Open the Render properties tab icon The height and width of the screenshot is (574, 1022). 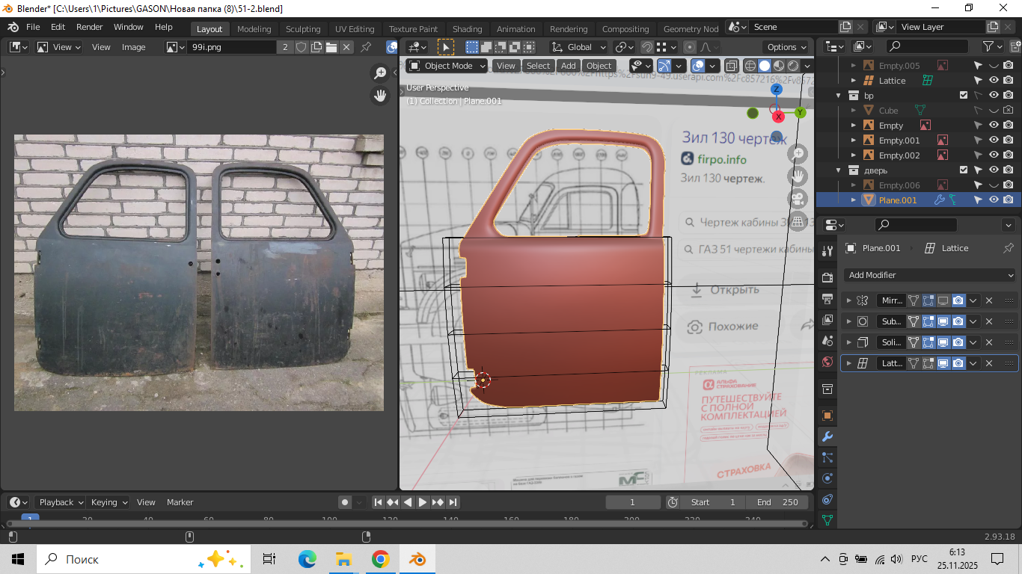click(827, 277)
